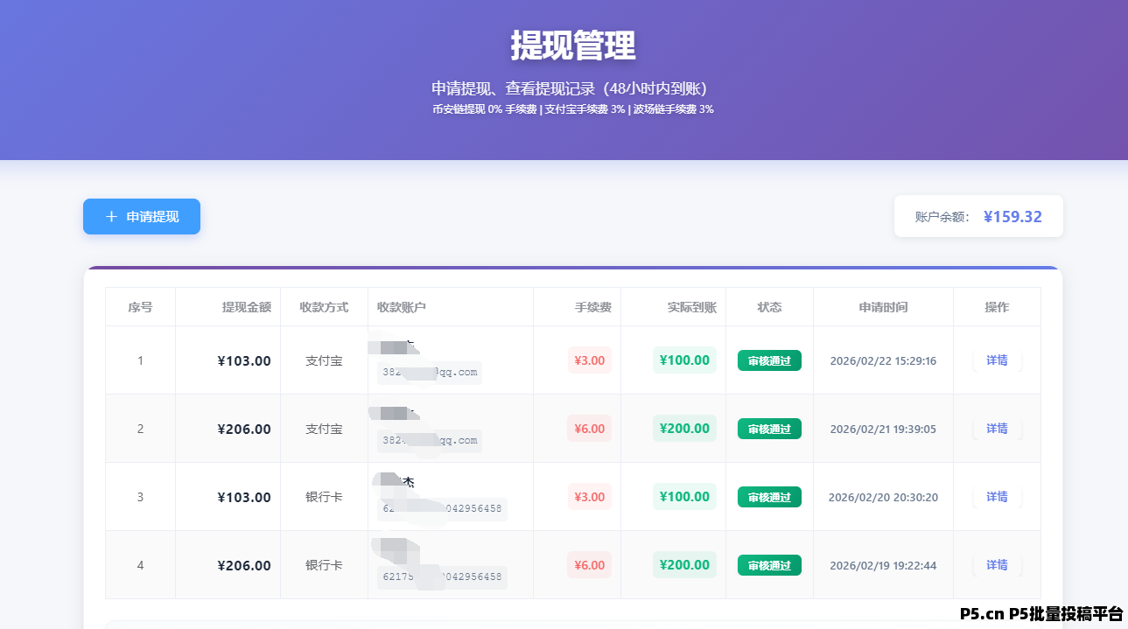Viewport: 1128px width, 629px height.
Task: Click the 状态 column header
Action: pos(769,306)
